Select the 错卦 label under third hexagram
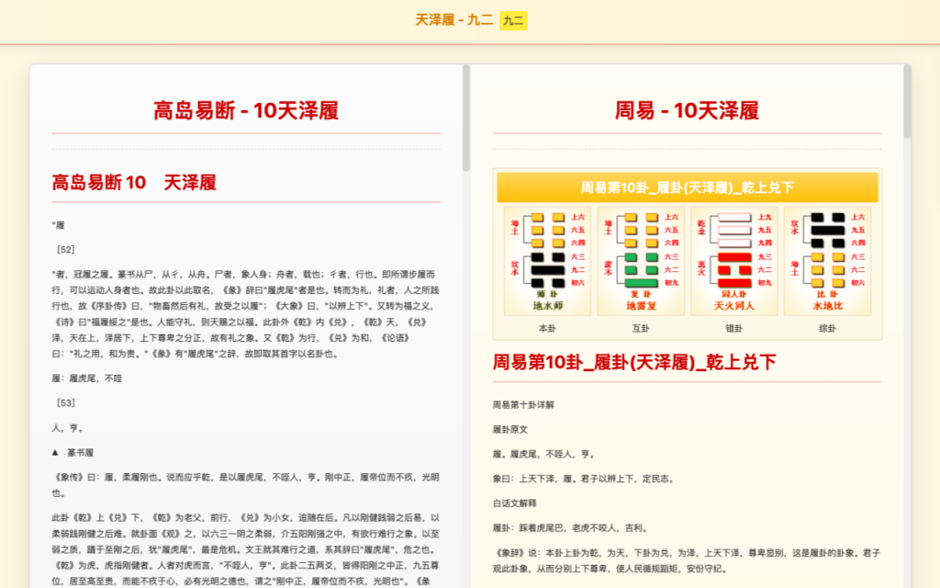The width and height of the screenshot is (940, 588). pyautogui.click(x=734, y=327)
